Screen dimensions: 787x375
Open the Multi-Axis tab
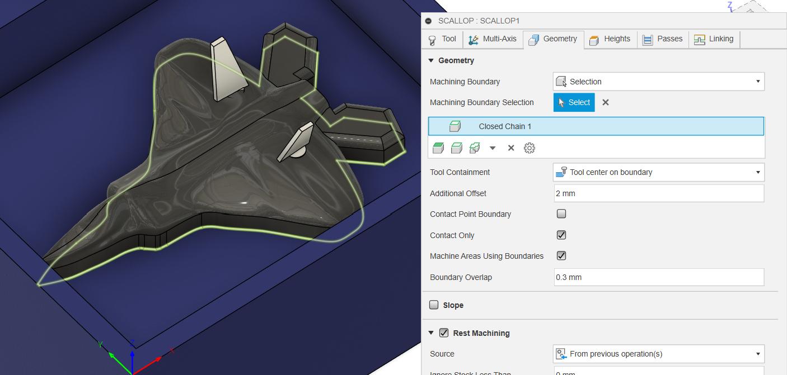coord(493,39)
